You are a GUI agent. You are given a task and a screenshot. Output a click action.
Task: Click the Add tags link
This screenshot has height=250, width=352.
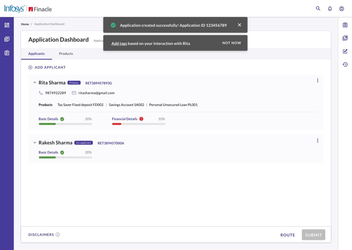click(x=119, y=43)
